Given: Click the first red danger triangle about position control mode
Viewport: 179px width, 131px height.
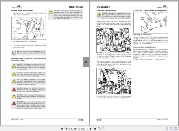Looking at the screenshot, I should pos(14,89).
